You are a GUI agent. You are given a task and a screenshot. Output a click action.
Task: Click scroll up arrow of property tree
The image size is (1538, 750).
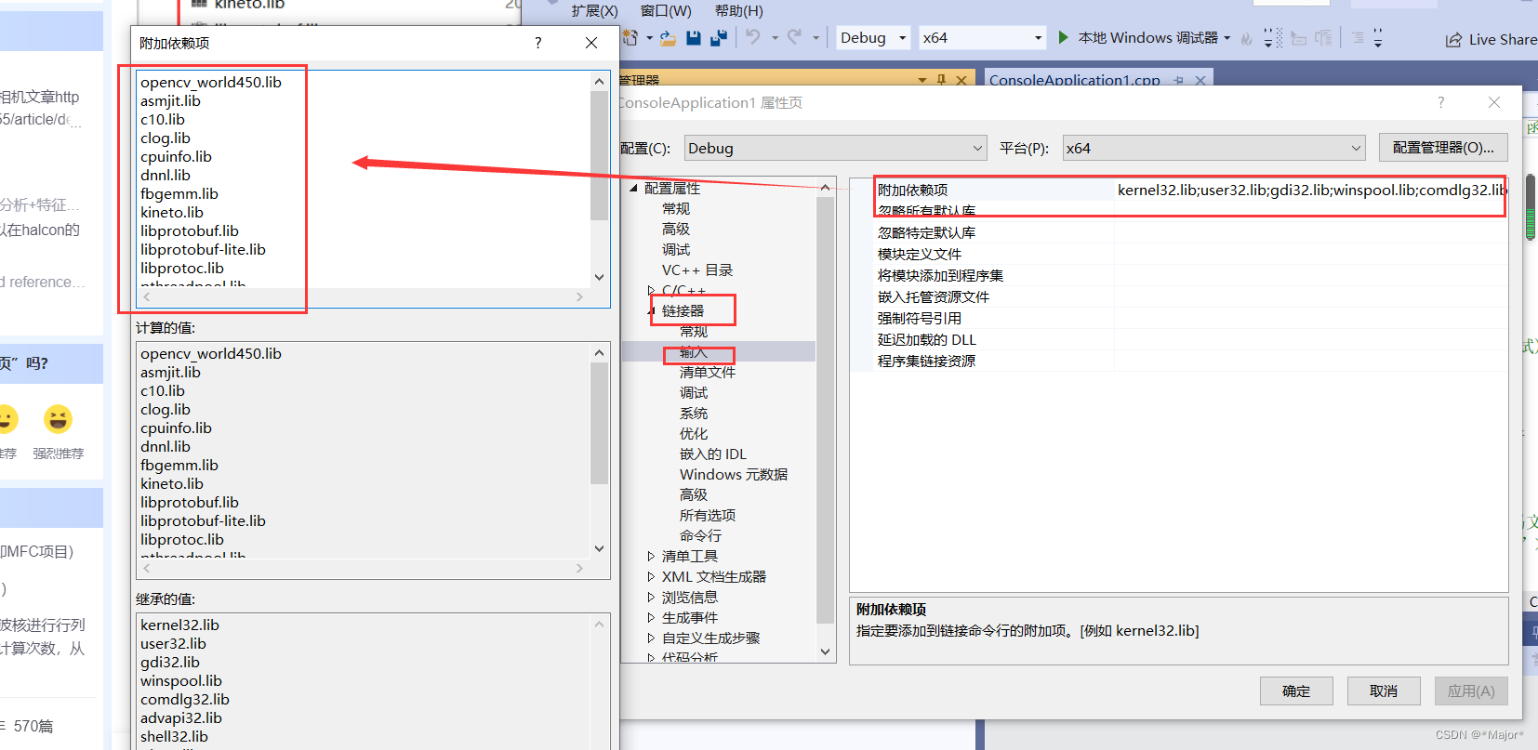tap(825, 188)
